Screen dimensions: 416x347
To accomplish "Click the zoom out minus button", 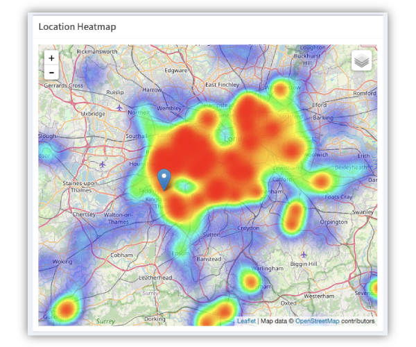I will (x=51, y=73).
